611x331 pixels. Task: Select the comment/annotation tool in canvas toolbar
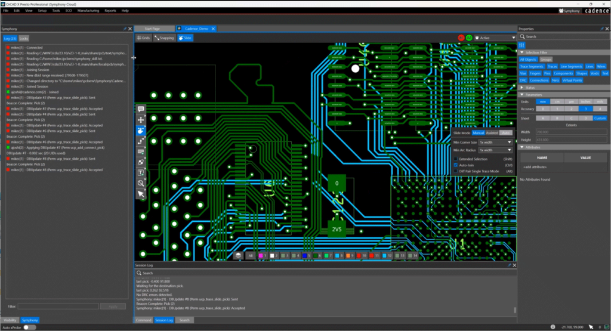click(141, 109)
